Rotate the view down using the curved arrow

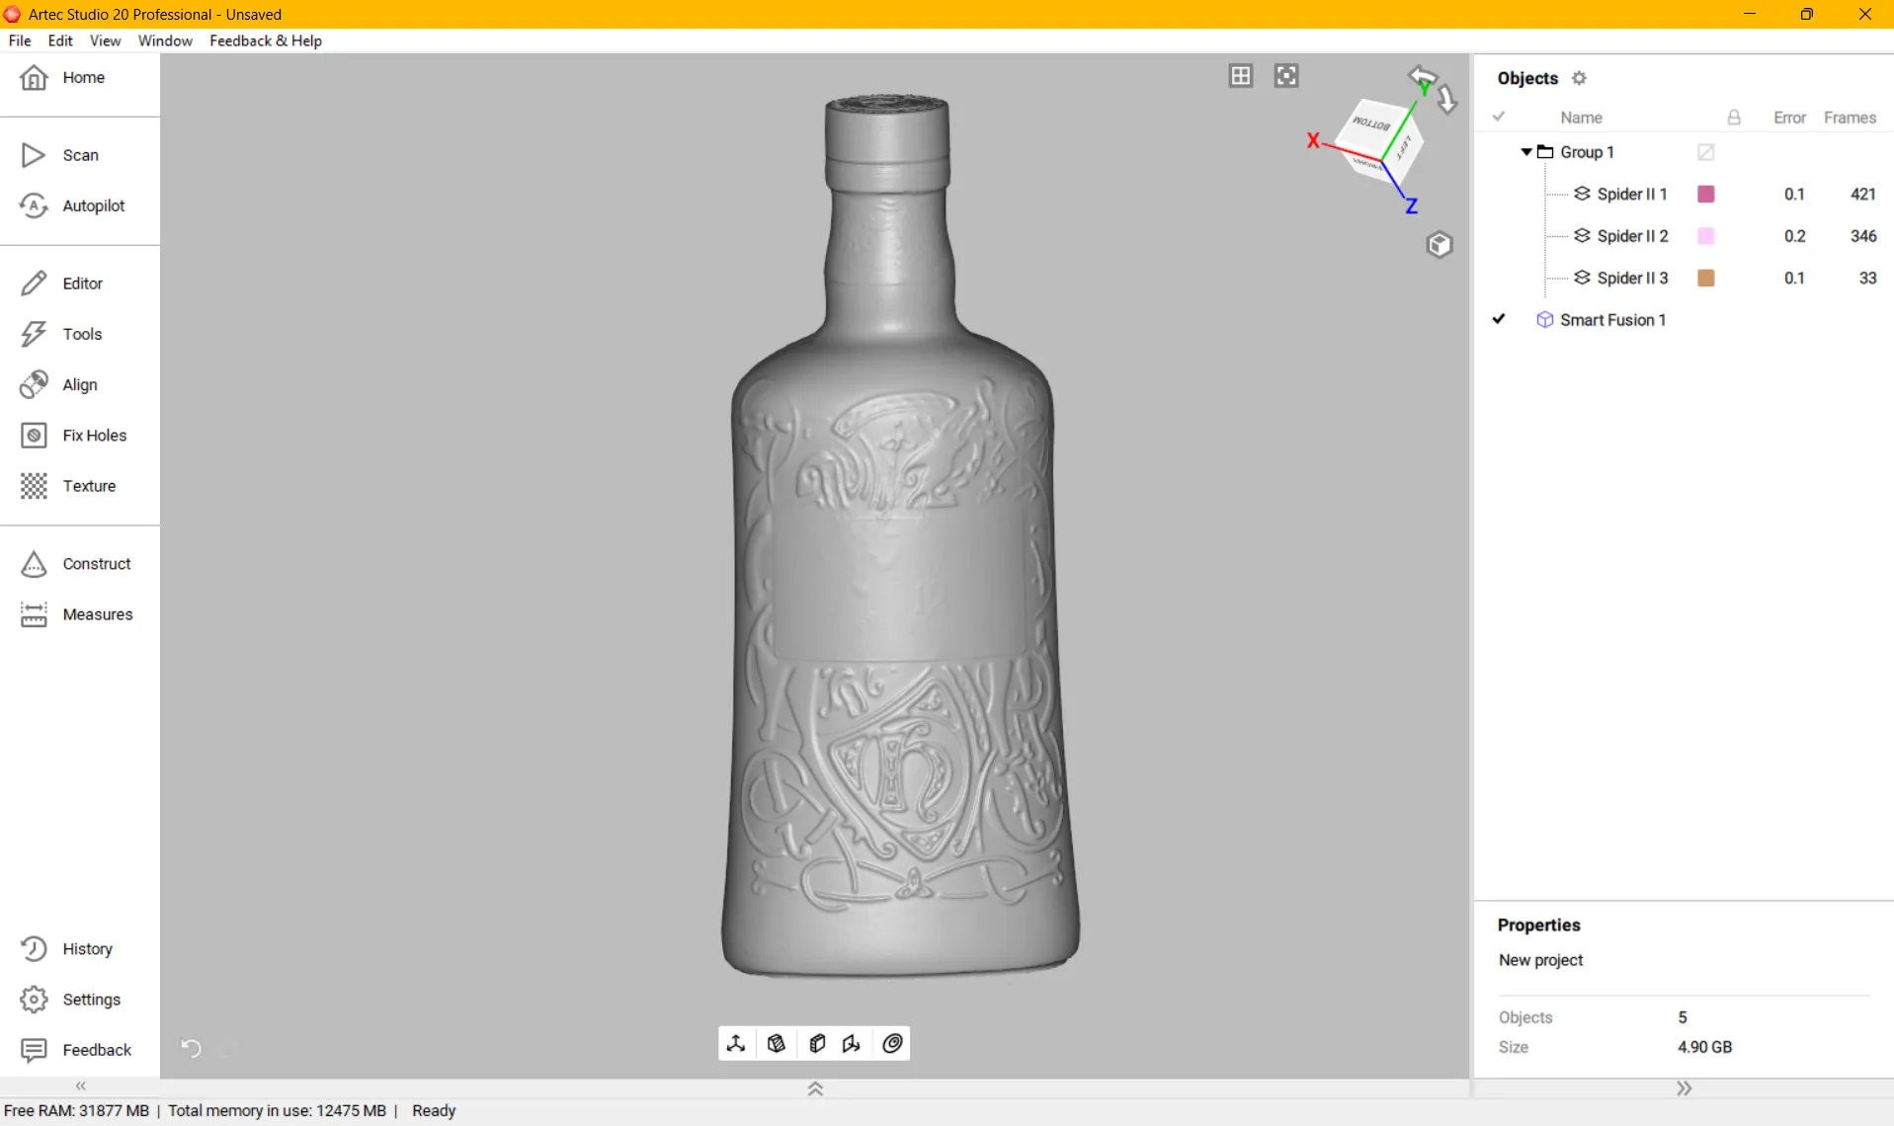[1447, 99]
